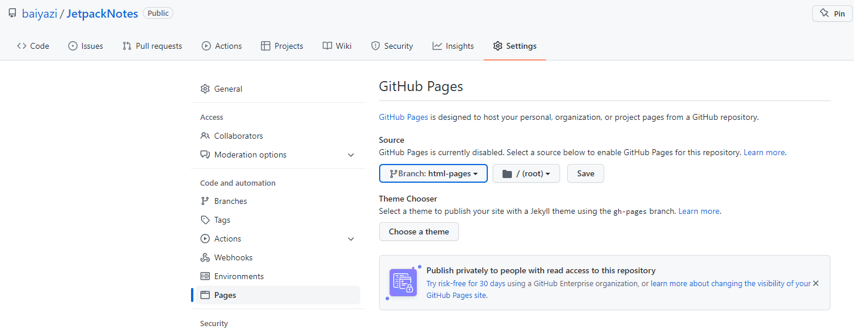Pin the repository with the Pin button

click(832, 14)
